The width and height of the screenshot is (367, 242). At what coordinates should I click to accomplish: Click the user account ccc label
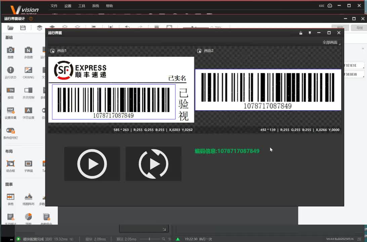click(322, 6)
